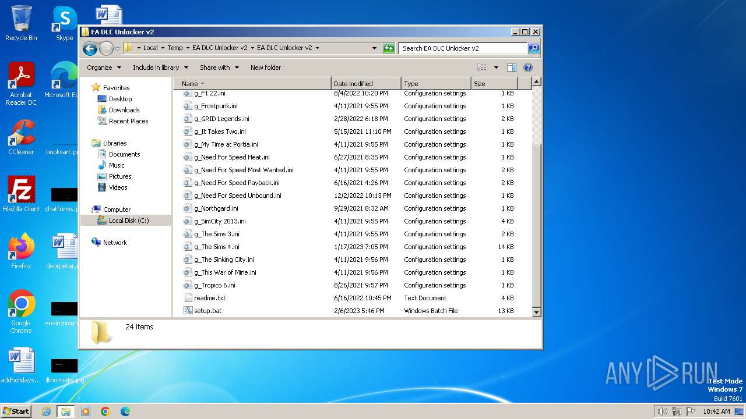Click Windows Media Player taskbar icon
This screenshot has height=419, width=746.
(86, 411)
